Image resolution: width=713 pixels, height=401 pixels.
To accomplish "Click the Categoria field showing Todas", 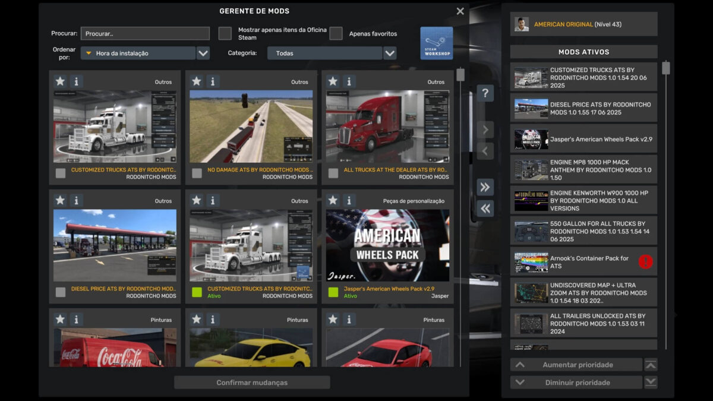I will pos(324,53).
